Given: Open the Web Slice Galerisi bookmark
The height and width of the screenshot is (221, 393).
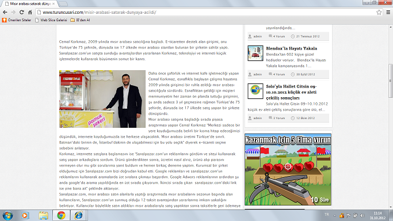Looking at the screenshot, I should [x=51, y=20].
